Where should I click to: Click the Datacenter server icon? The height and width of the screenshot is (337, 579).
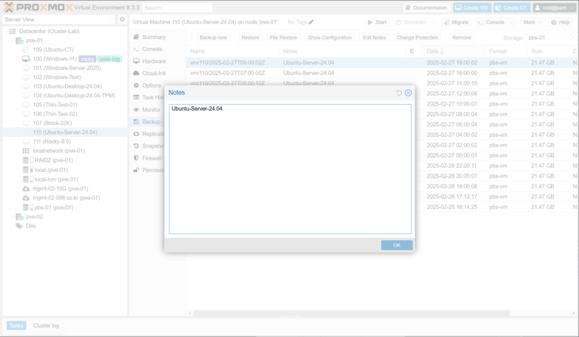12,31
